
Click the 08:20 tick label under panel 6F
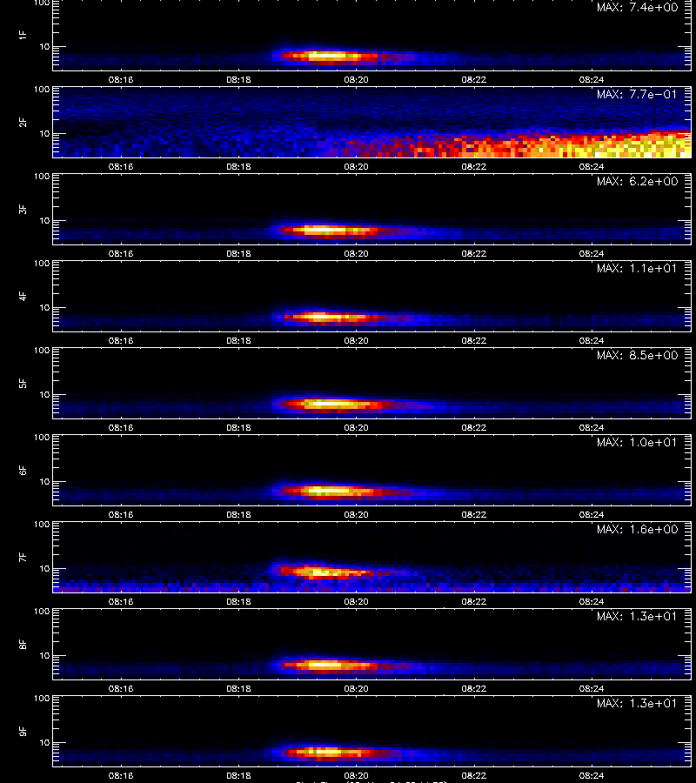click(356, 514)
